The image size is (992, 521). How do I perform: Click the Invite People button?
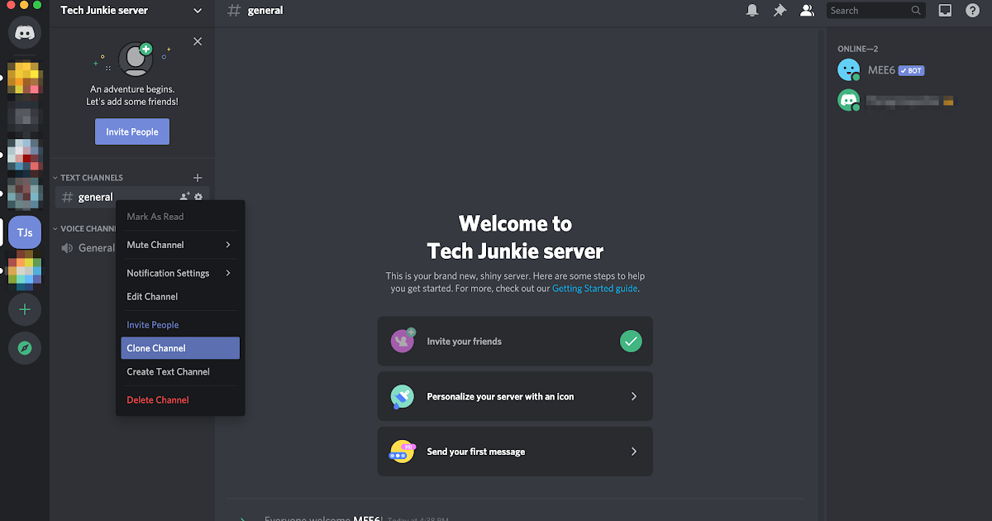tap(132, 131)
